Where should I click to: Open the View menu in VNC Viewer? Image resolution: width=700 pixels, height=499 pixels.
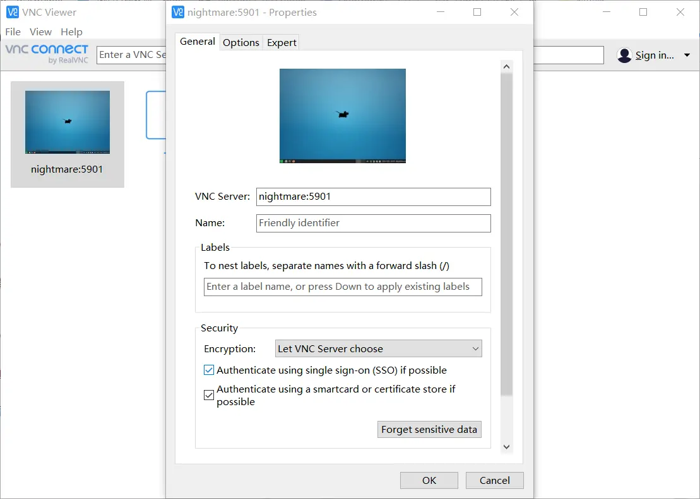pos(40,32)
